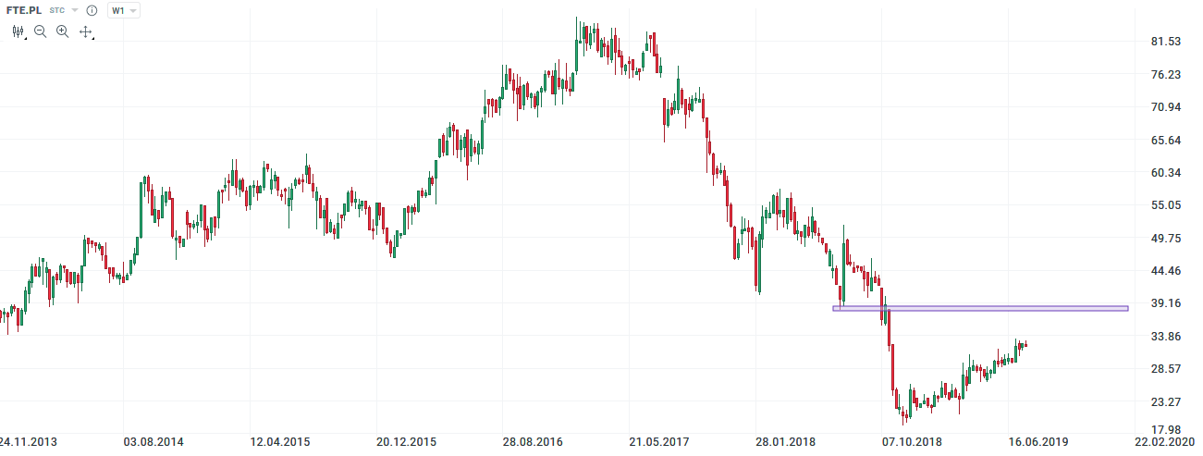Screen dimensions: 1203x456
Task: Open the FTE.PL instrument info
Action: click(x=92, y=10)
